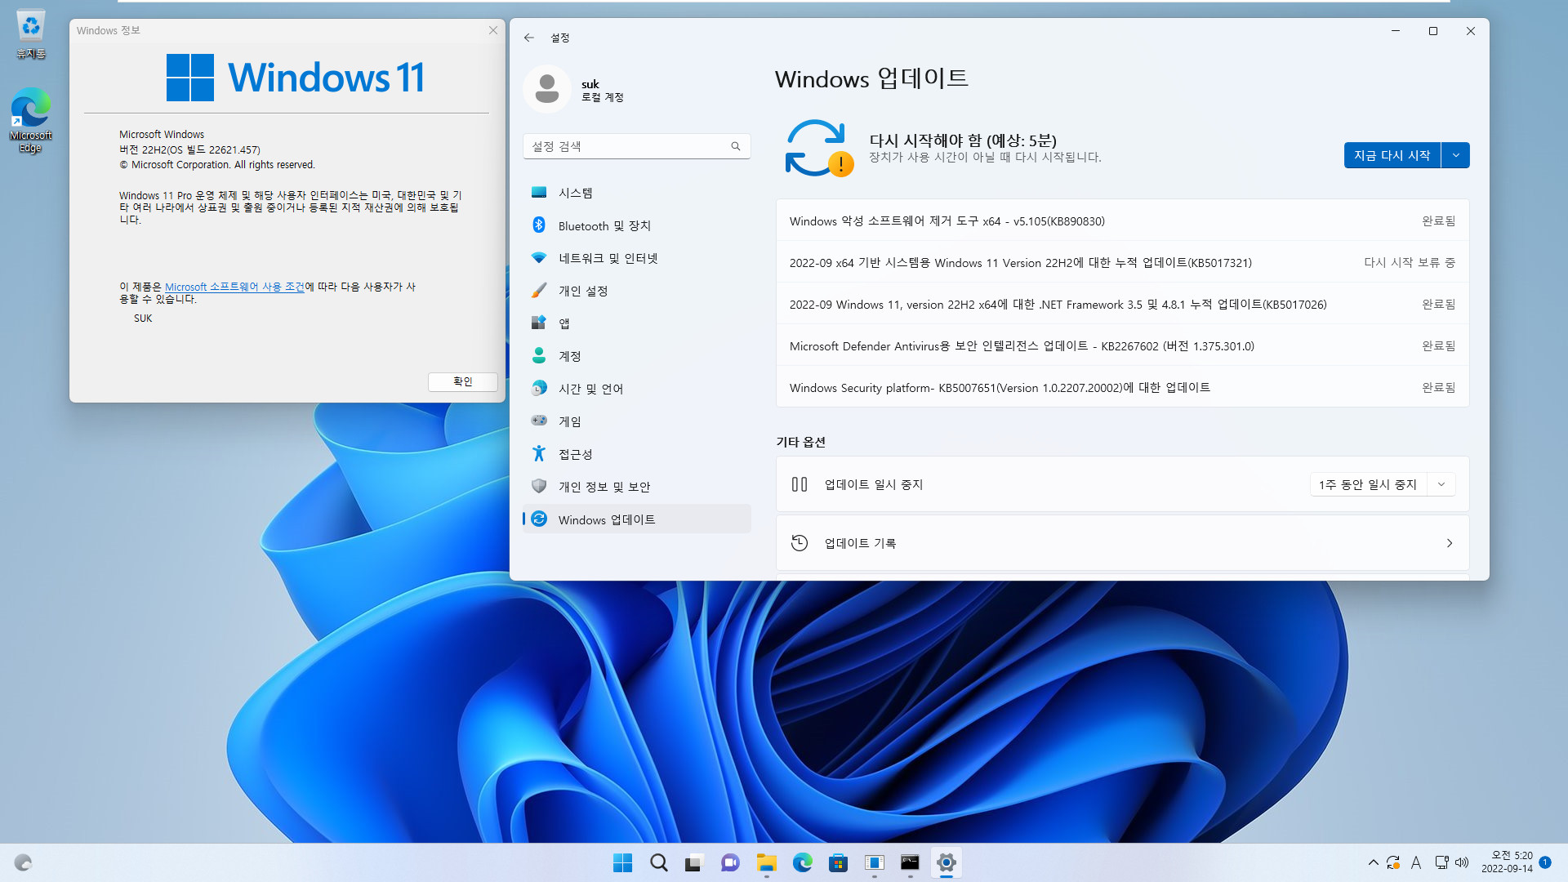Viewport: 1568px width, 882px height.
Task: Click the suk user avatar
Action: (547, 89)
